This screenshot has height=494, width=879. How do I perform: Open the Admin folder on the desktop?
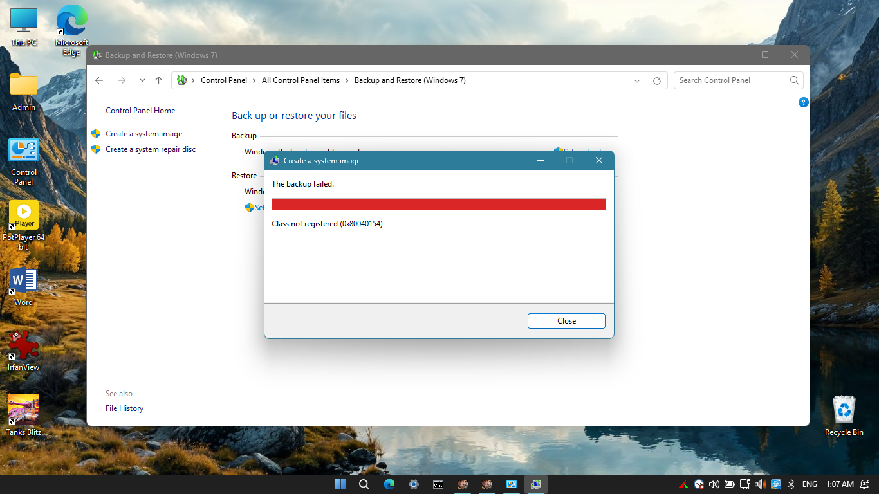coord(24,92)
